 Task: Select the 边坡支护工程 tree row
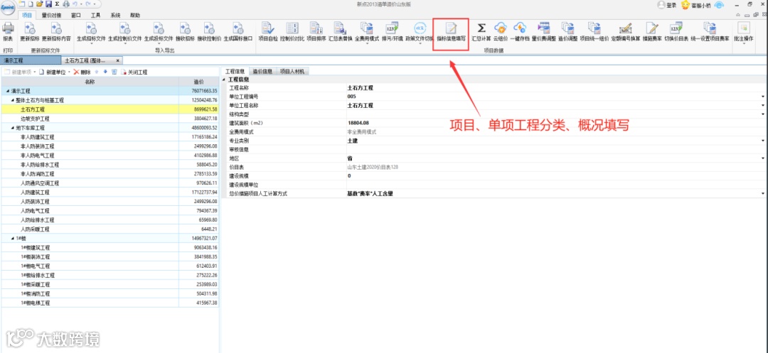point(110,119)
